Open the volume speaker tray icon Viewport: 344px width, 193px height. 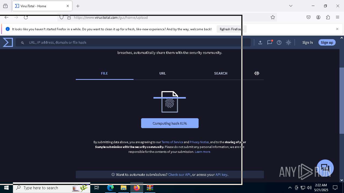[x=309, y=188]
